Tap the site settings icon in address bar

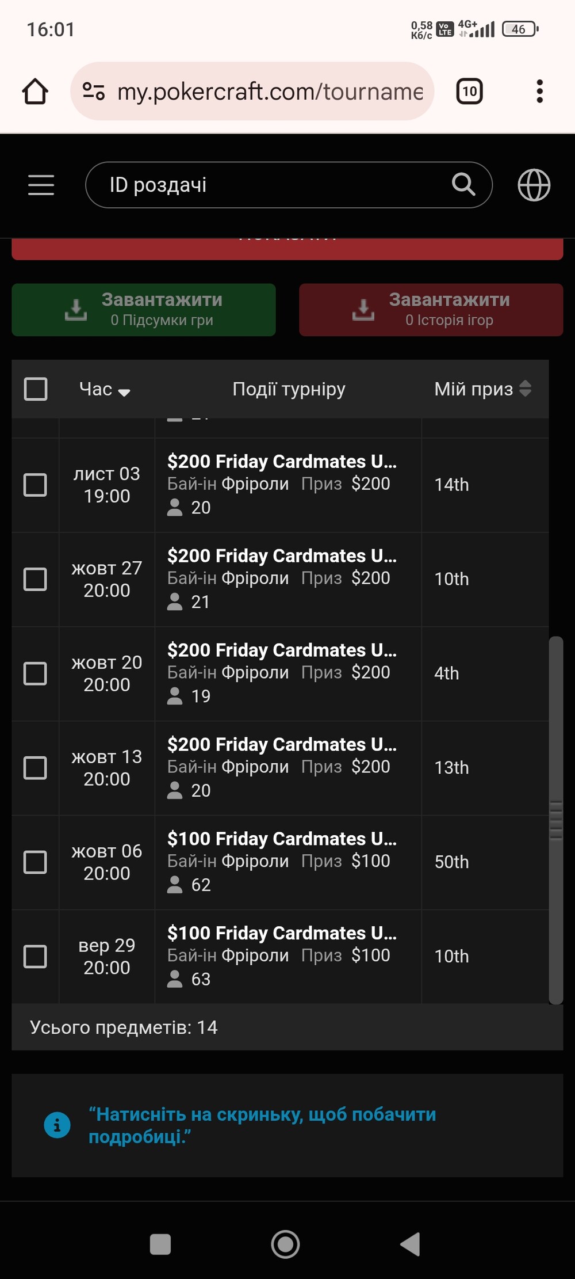click(94, 92)
